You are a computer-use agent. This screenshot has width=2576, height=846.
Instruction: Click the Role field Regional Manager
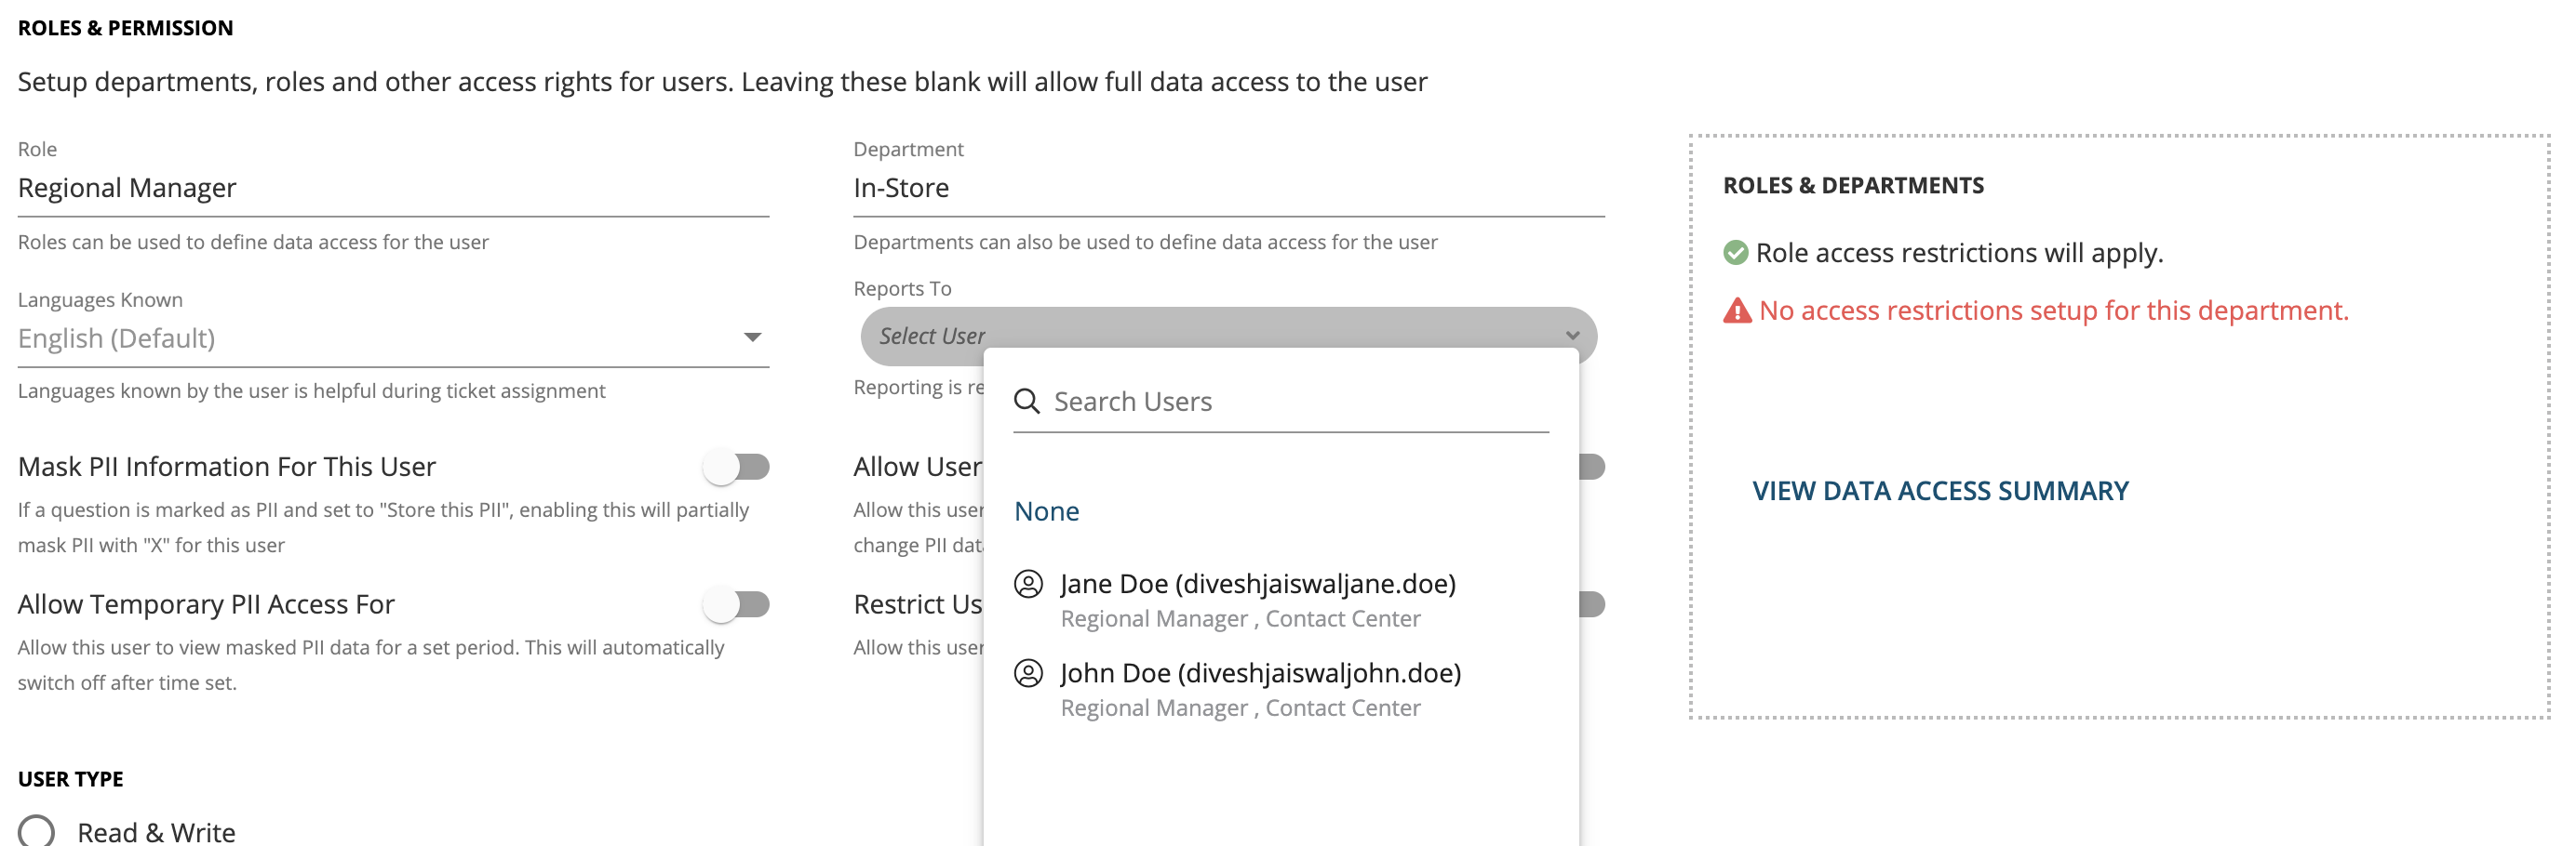[x=393, y=188]
